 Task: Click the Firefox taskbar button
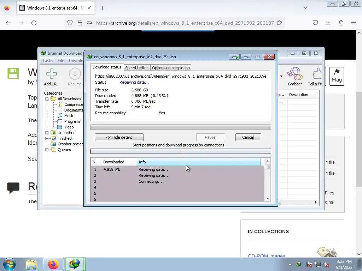(x=53, y=264)
